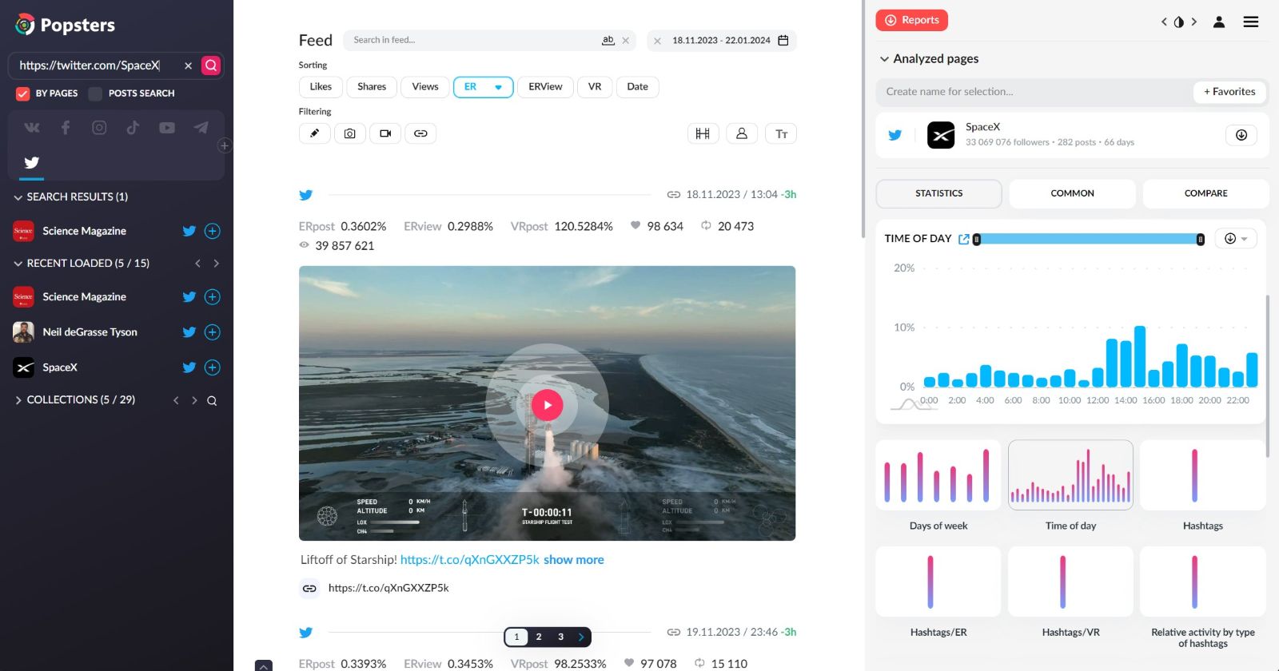
Task: Open the Reports button
Action: tap(912, 20)
